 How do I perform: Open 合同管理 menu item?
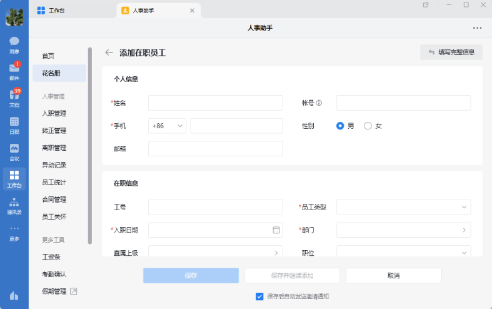pyautogui.click(x=54, y=200)
